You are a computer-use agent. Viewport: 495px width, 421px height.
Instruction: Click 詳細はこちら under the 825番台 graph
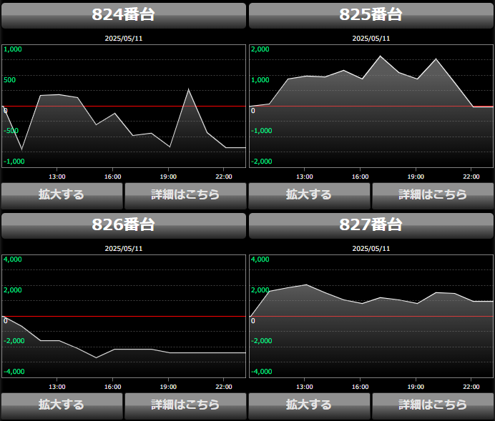click(x=433, y=196)
